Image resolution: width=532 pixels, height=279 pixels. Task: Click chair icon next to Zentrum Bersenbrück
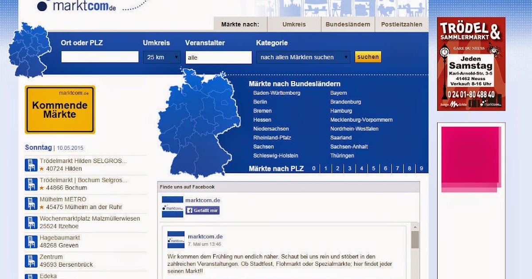31,261
